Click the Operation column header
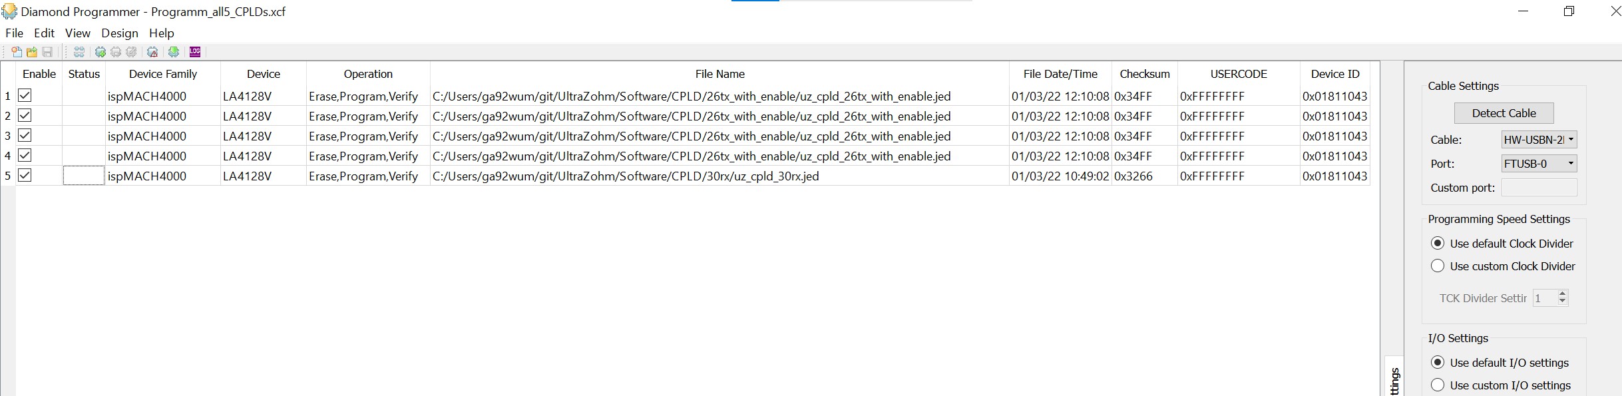This screenshot has height=396, width=1622. (368, 74)
